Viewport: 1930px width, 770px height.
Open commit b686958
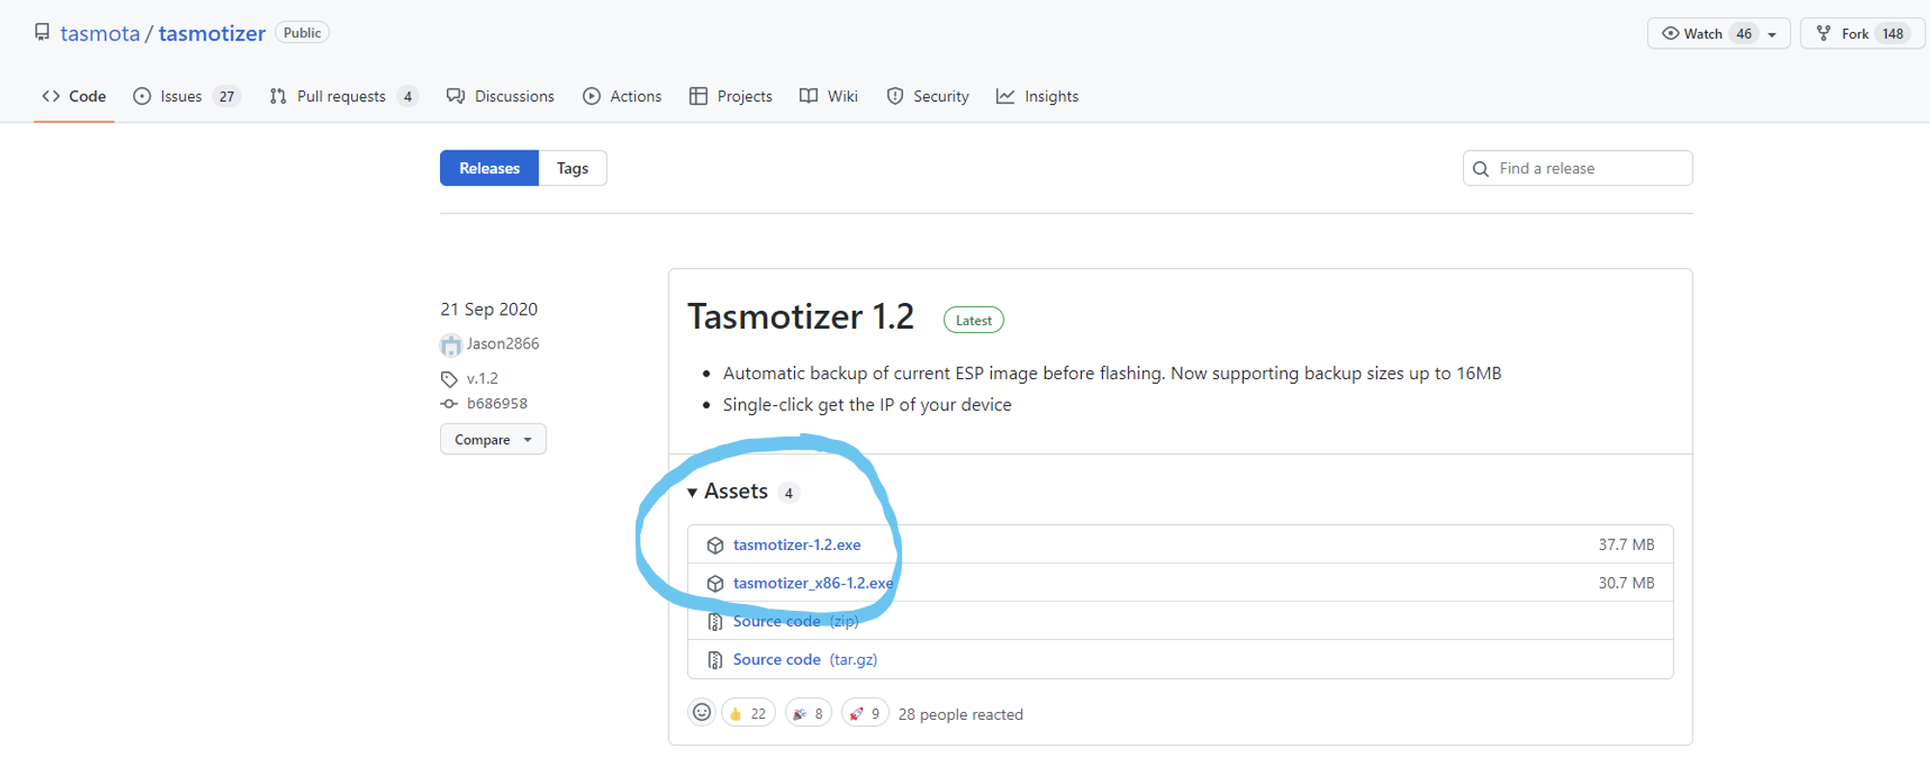[497, 403]
